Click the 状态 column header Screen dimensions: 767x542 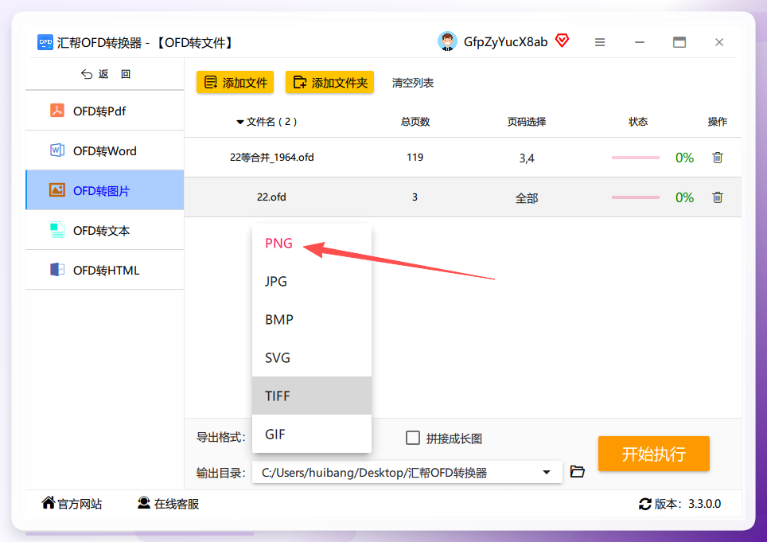point(638,122)
